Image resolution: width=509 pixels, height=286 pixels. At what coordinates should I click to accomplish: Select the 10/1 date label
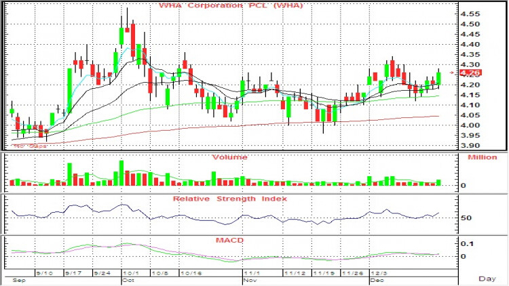[131, 273]
